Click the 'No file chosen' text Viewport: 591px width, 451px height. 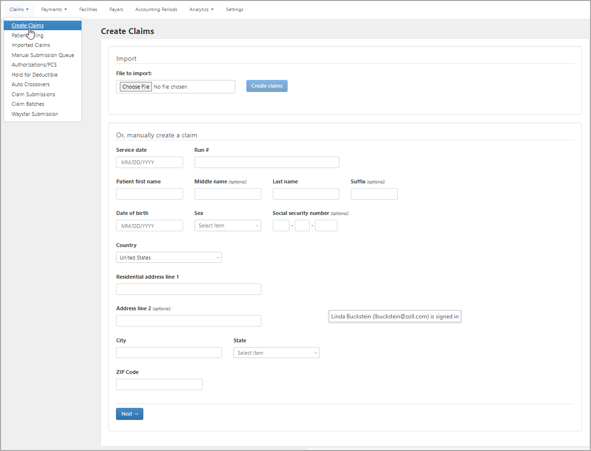[x=171, y=87]
